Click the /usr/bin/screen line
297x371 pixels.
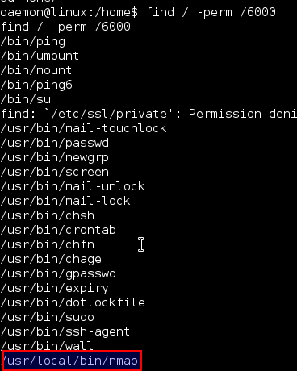pos(55,172)
